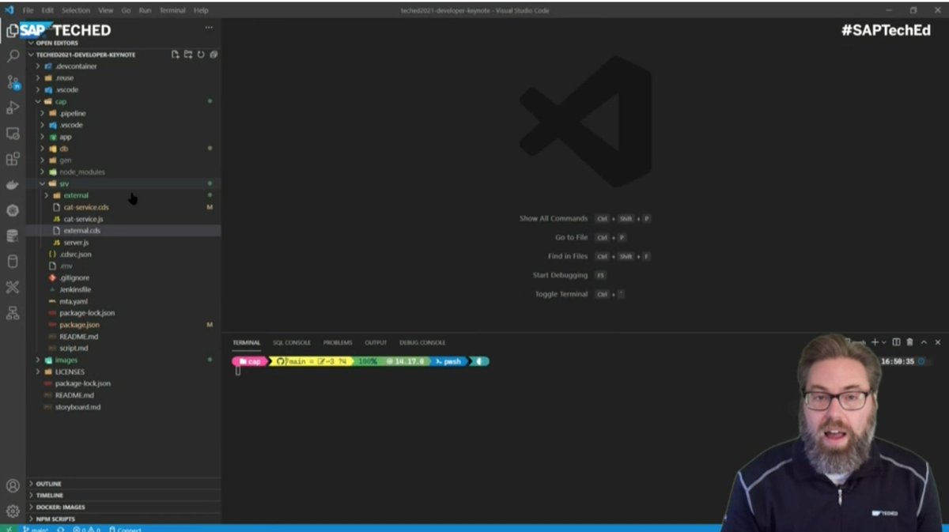
Task: Switch to the SQL CONSOLE tab
Action: [x=292, y=342]
